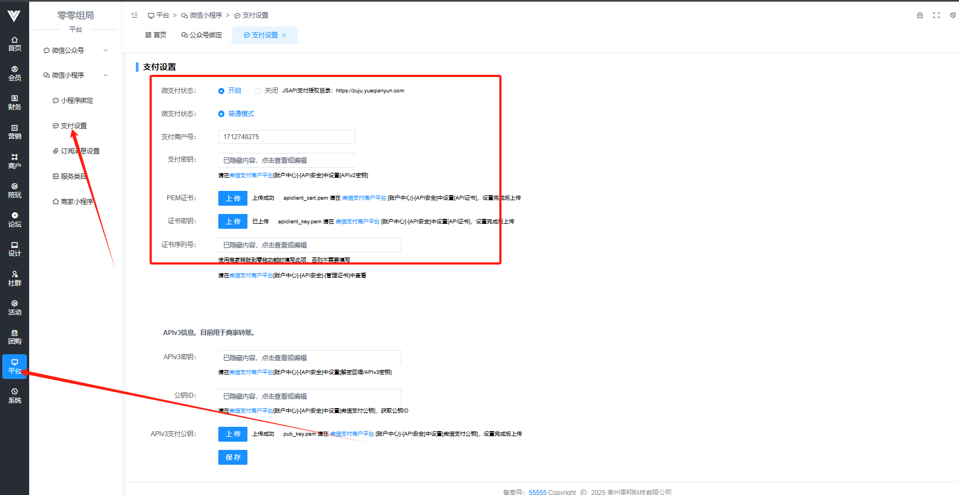Switch to the 公众号绑定 tab

click(x=202, y=35)
